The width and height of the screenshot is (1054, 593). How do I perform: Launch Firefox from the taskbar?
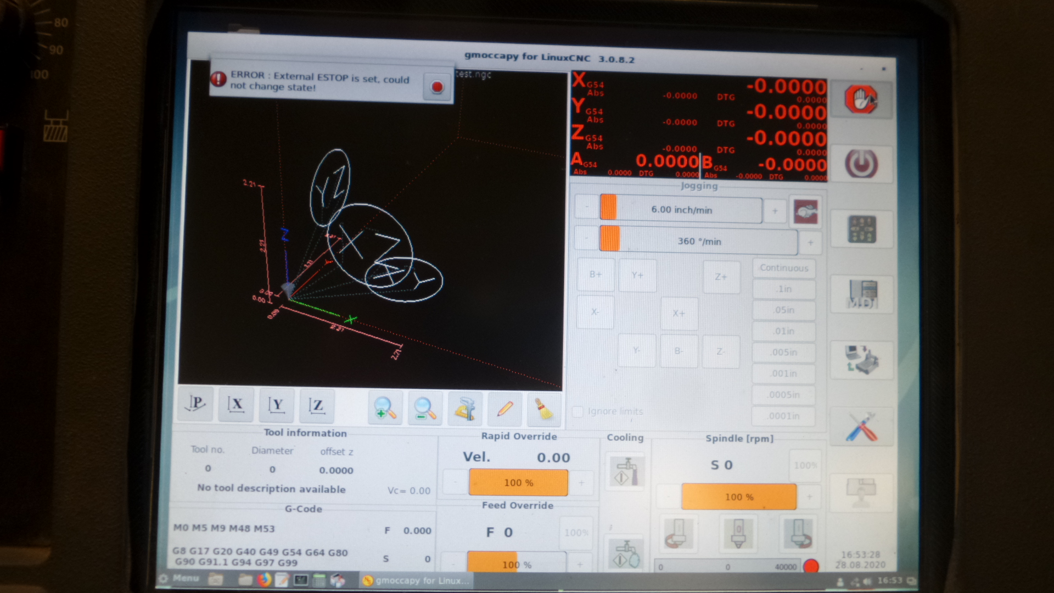click(x=264, y=579)
